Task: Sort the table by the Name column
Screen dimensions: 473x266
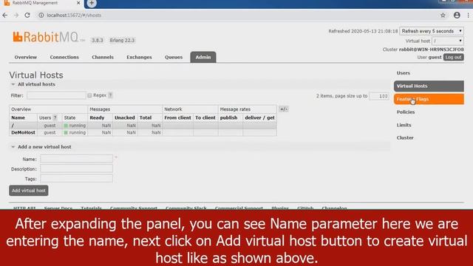Action: pyautogui.click(x=18, y=117)
